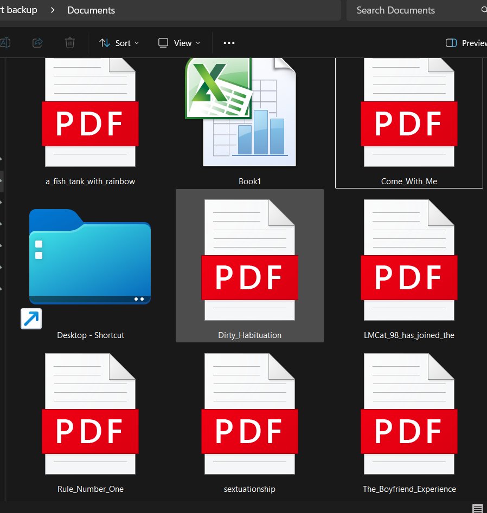Open the Sort dropdown
Image resolution: width=487 pixels, height=513 pixels.
point(119,43)
